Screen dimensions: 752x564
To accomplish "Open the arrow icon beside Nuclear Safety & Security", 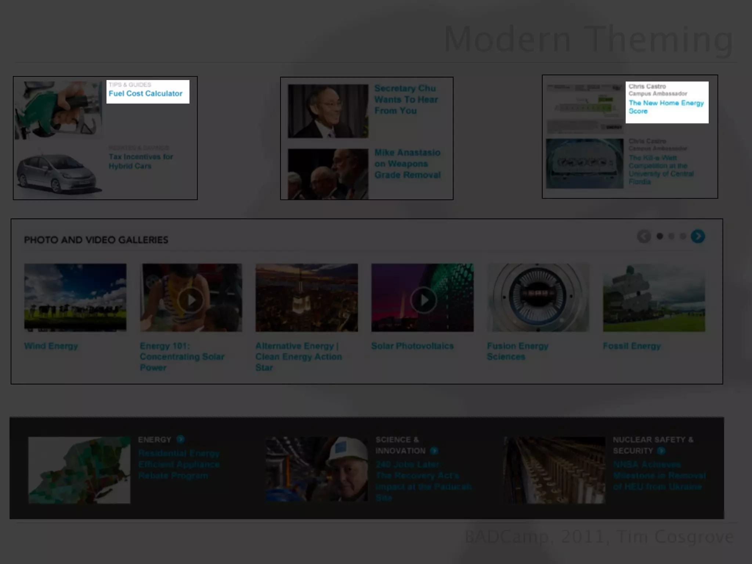I will point(661,451).
